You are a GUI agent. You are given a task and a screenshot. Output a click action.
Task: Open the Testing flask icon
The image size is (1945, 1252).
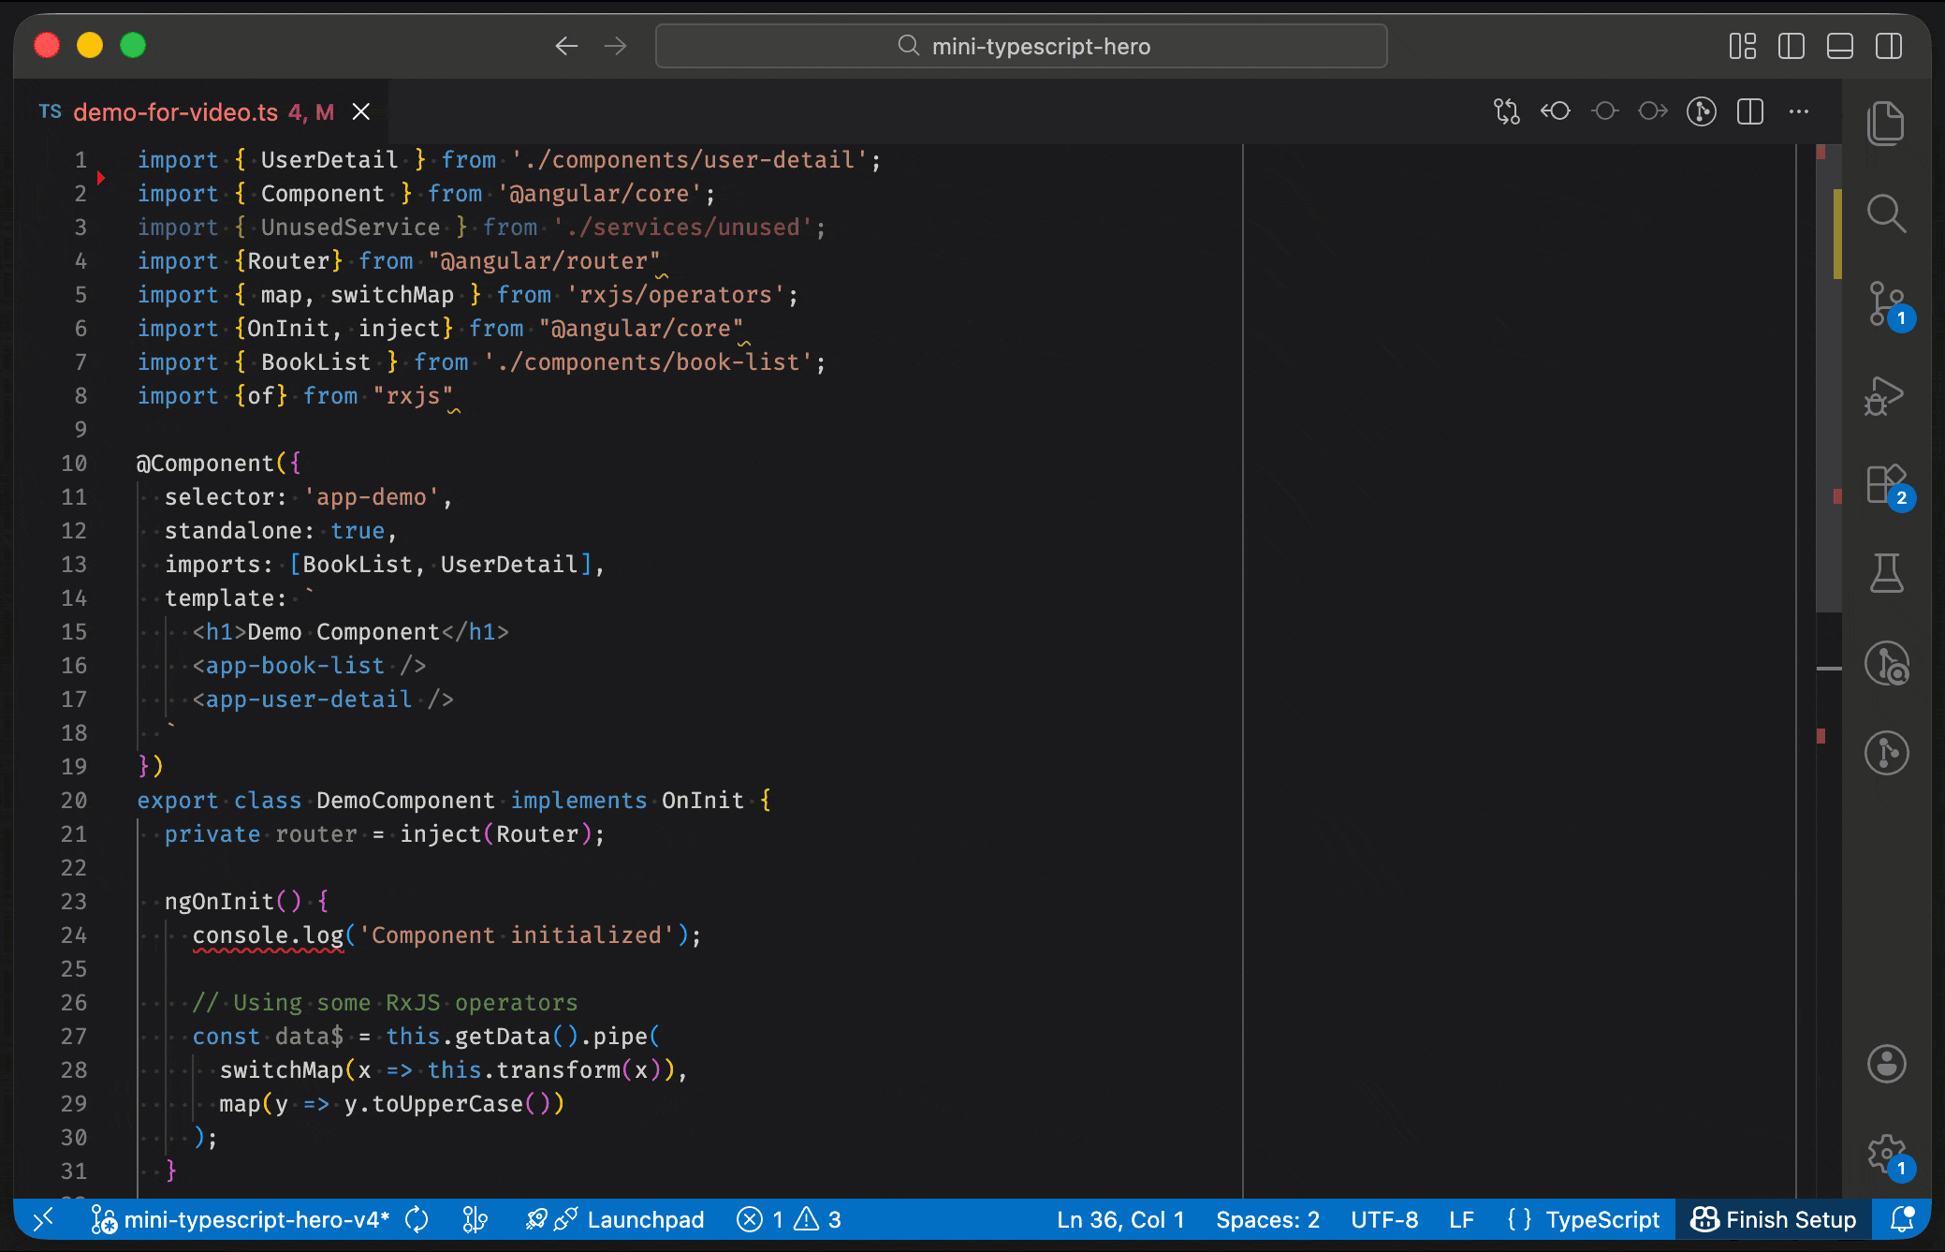1885,573
